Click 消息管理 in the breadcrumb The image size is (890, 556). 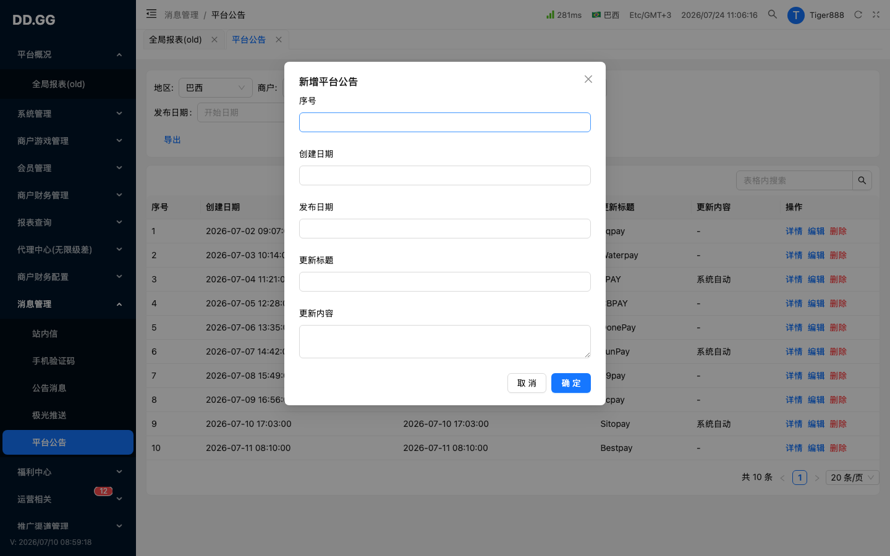(x=182, y=15)
